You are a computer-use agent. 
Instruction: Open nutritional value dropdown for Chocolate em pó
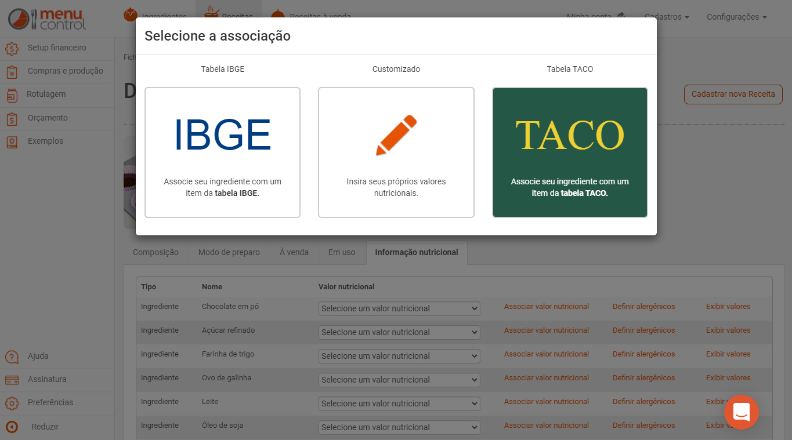tap(399, 308)
